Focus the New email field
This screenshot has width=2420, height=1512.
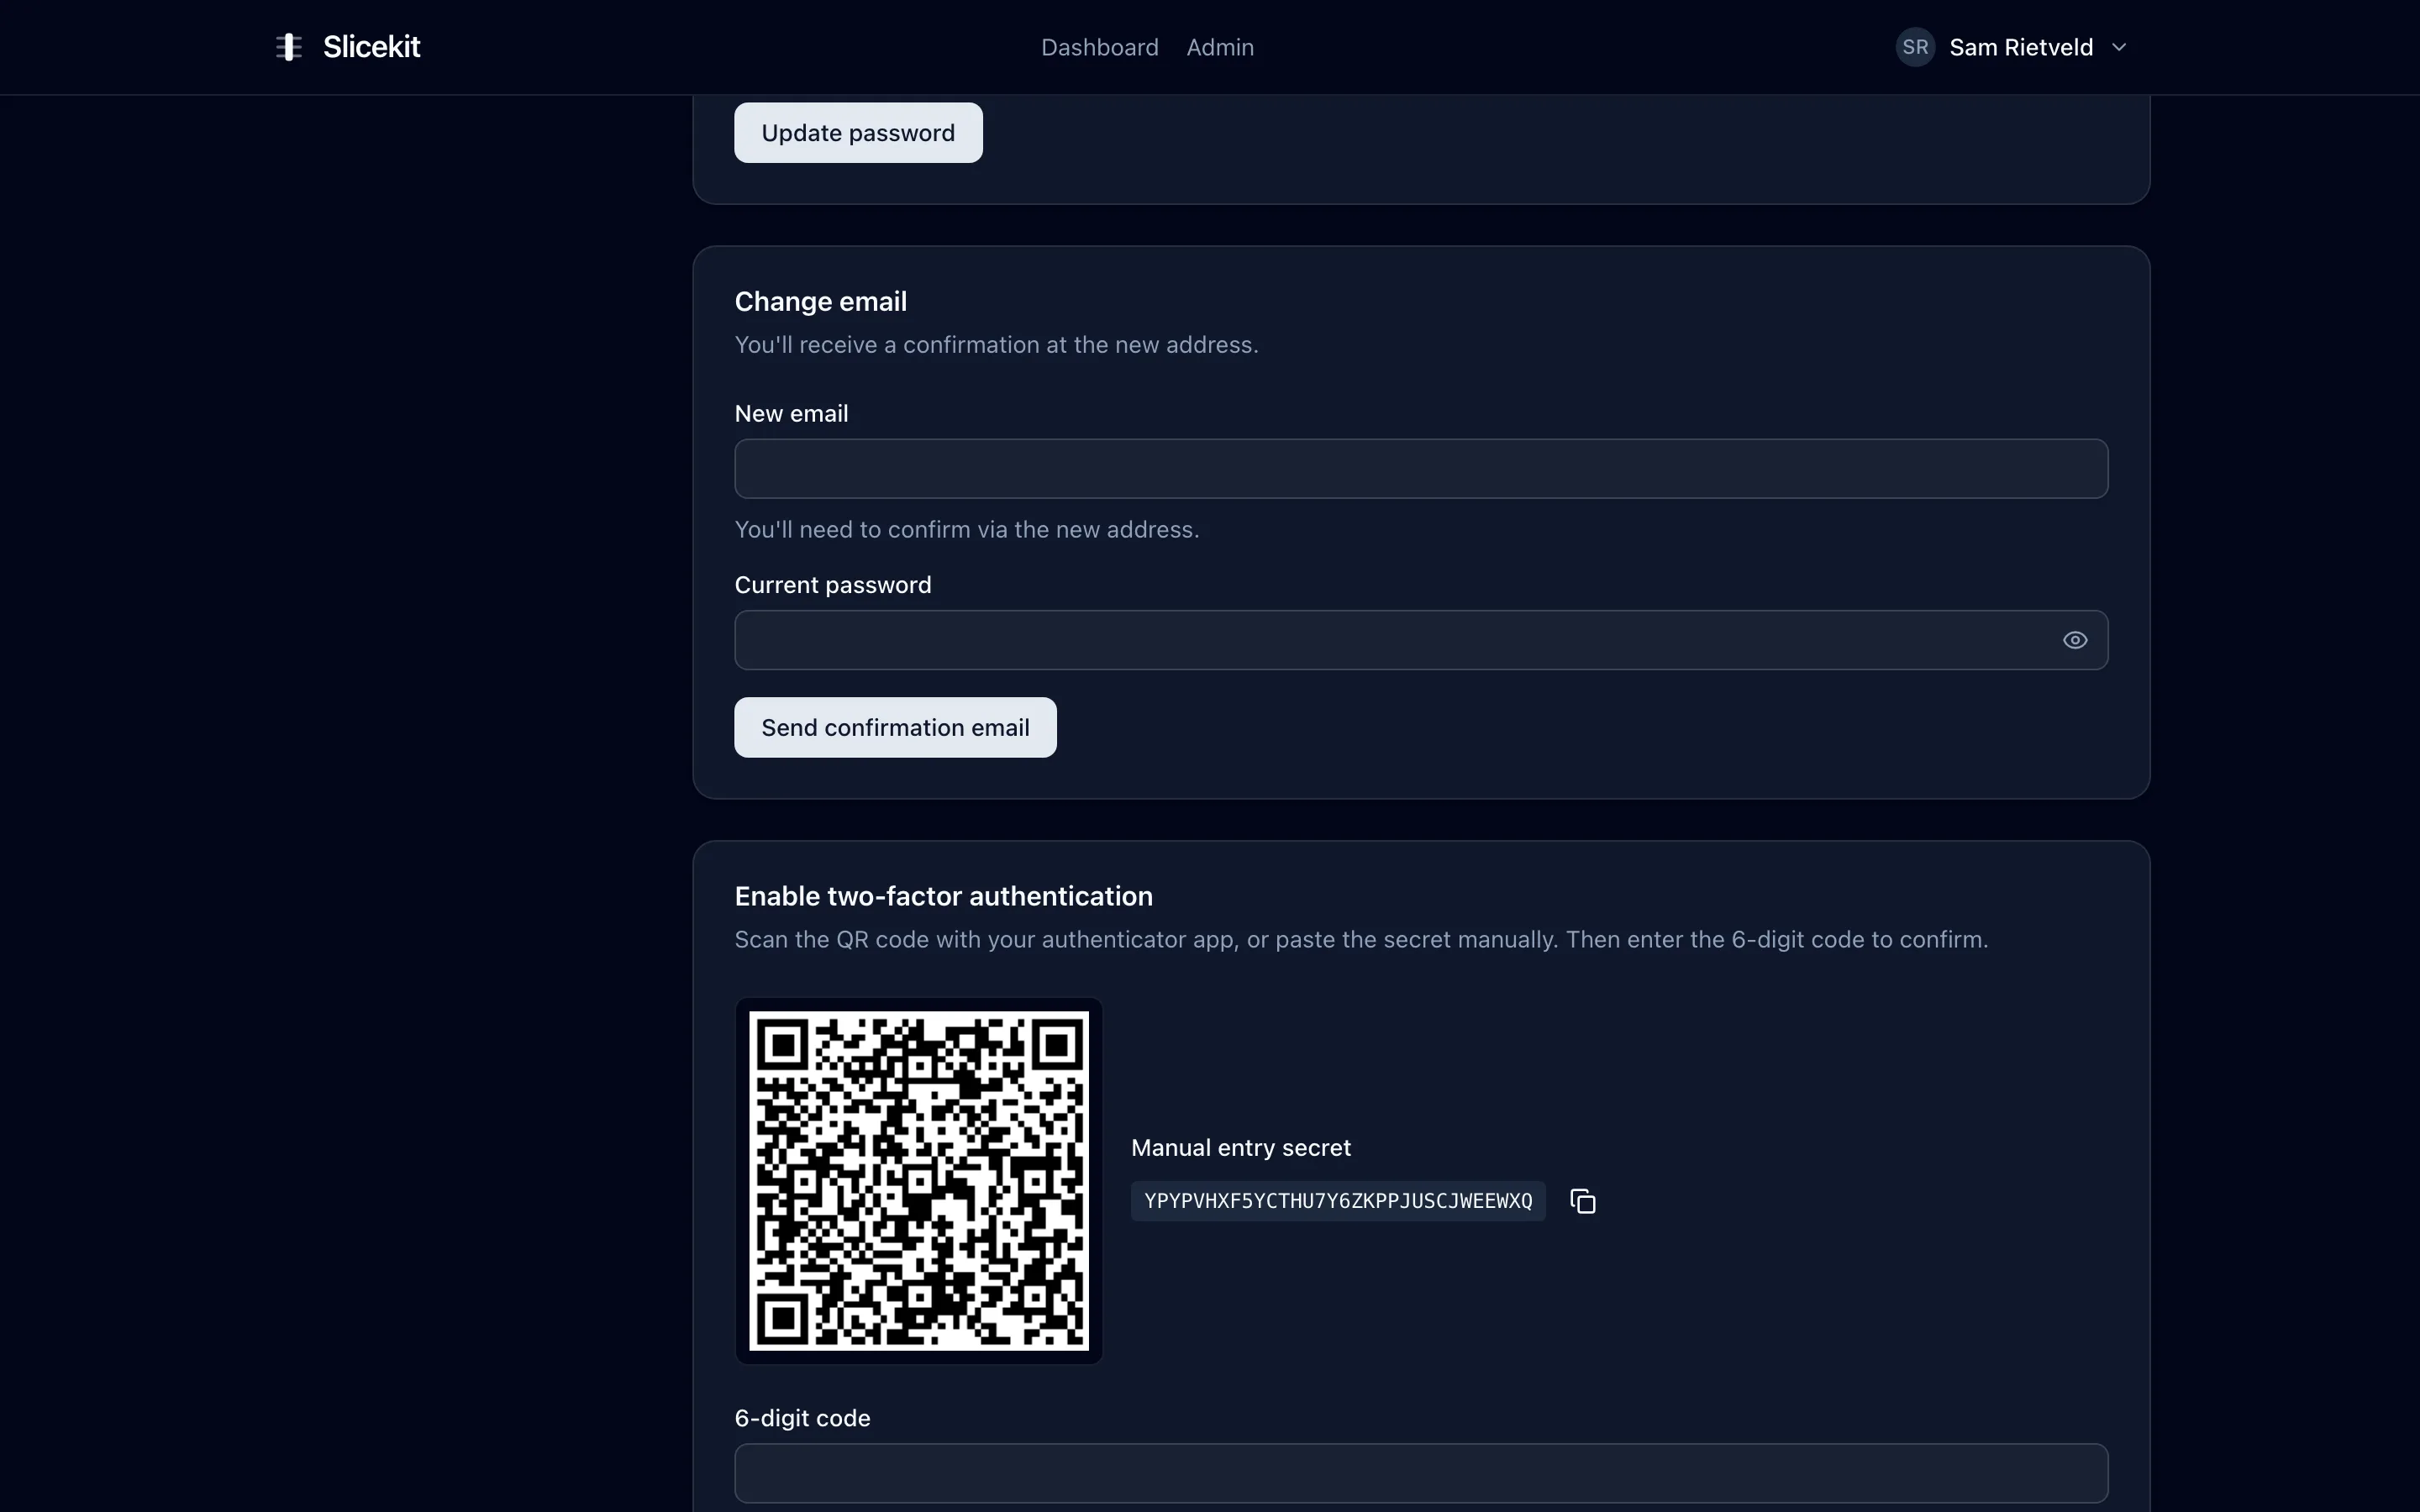click(x=1421, y=469)
